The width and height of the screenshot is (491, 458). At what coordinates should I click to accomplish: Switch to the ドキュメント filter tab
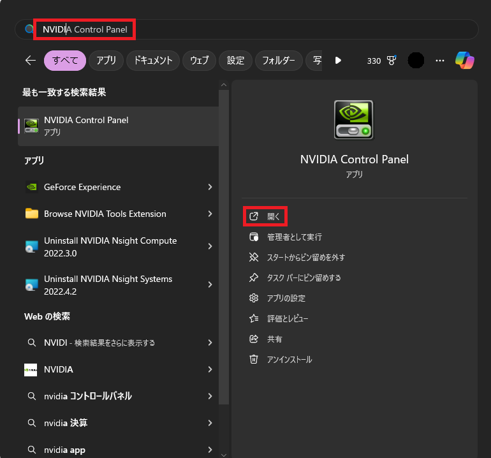click(x=152, y=61)
